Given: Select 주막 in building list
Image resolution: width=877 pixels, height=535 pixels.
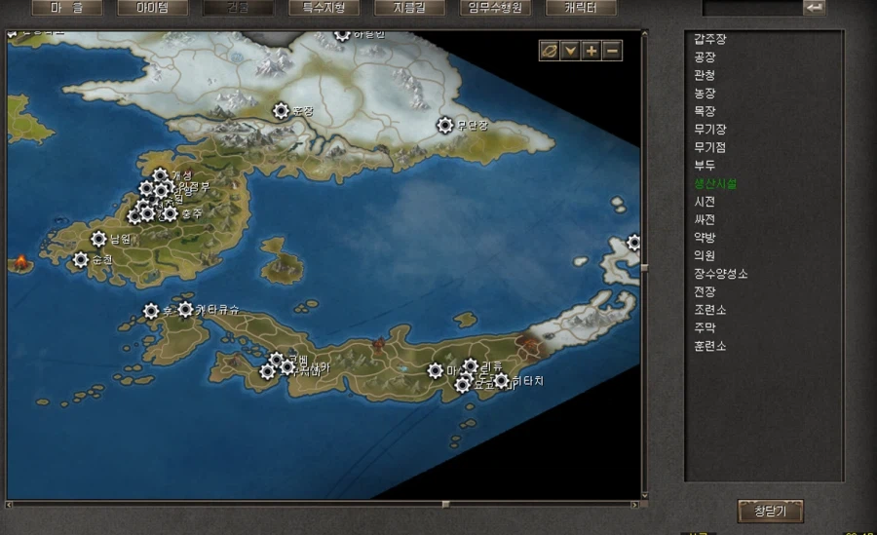Looking at the screenshot, I should [705, 328].
